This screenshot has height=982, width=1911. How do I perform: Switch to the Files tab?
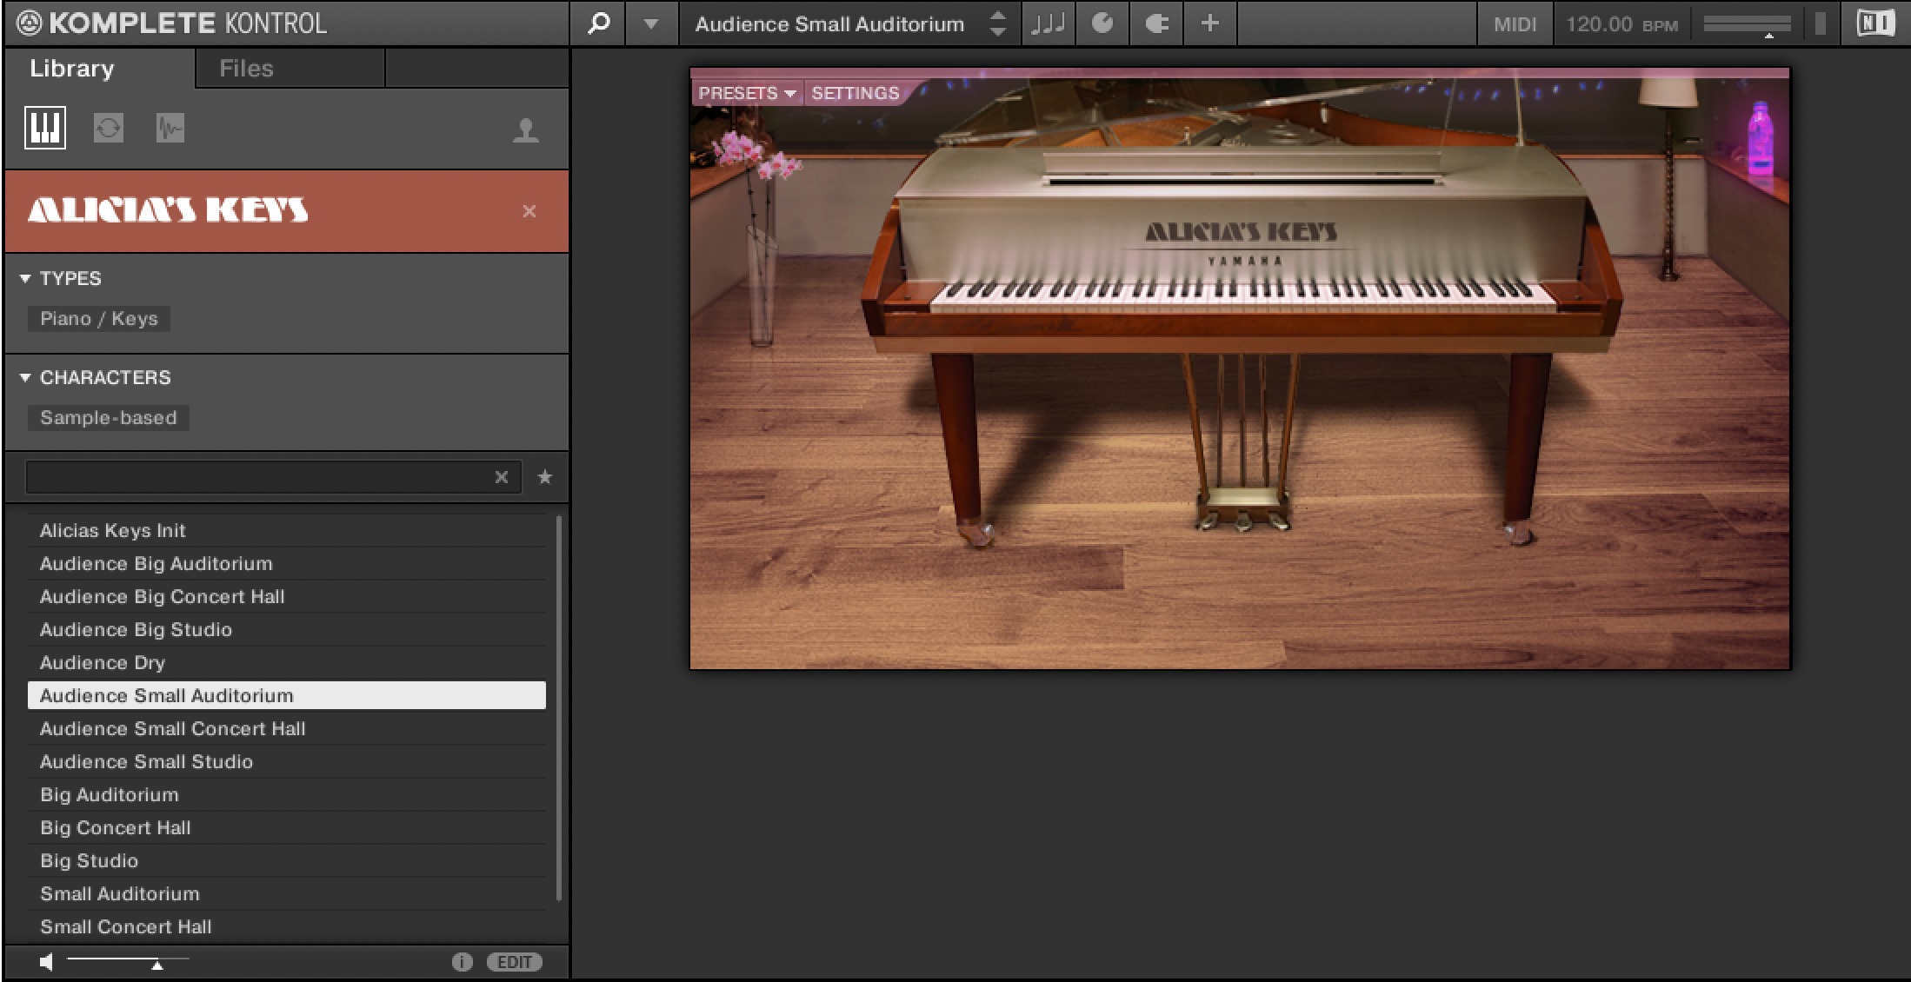tap(246, 69)
